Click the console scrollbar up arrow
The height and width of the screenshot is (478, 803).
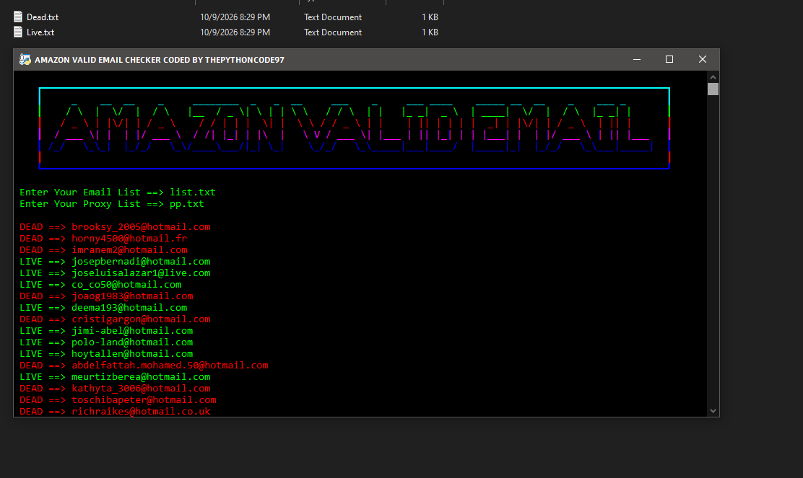pos(713,77)
